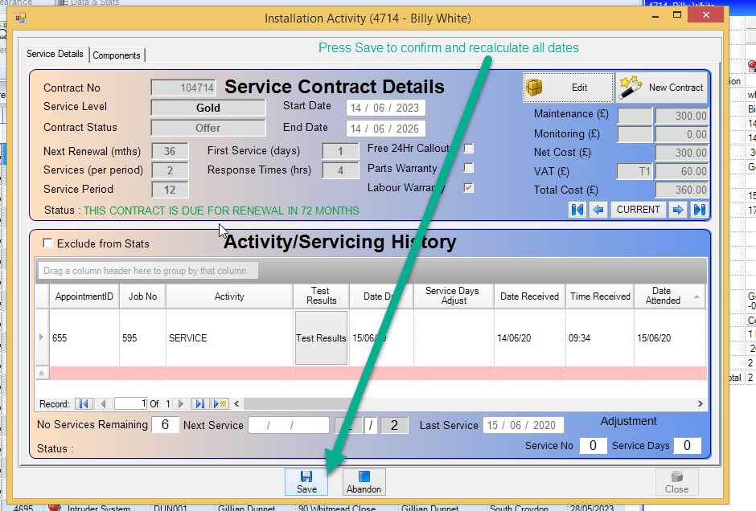Go to last contract arrow icon

[699, 210]
